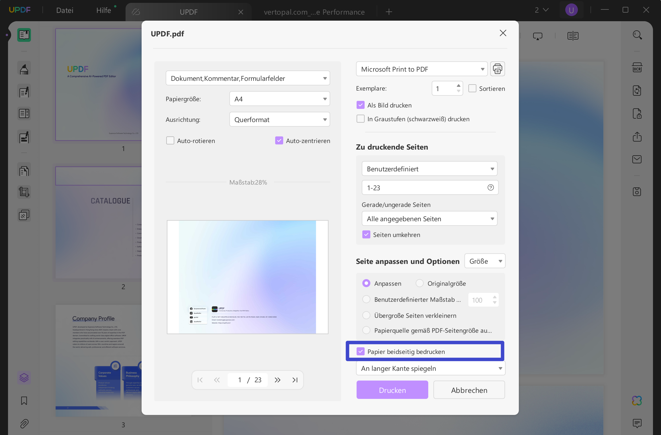The height and width of the screenshot is (435, 661).
Task: Switch to vertopal.com Performance tab
Action: pos(314,12)
